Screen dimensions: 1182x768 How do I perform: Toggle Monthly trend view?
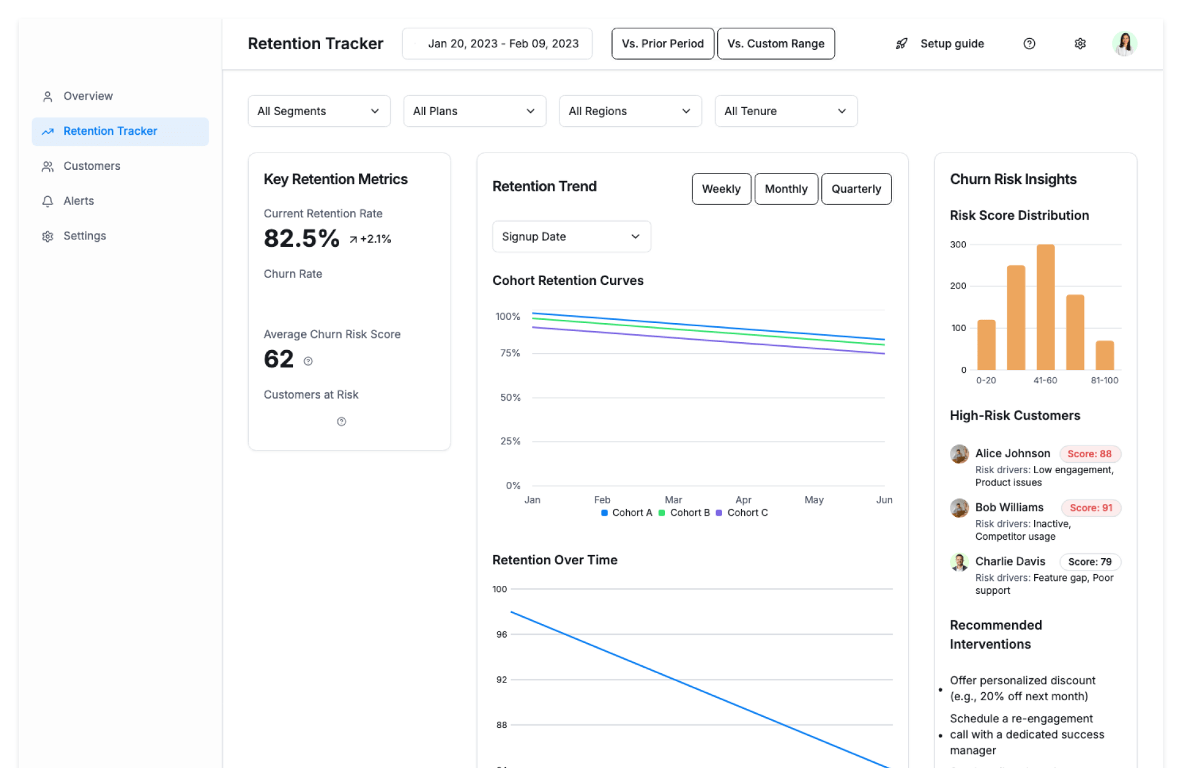786,189
